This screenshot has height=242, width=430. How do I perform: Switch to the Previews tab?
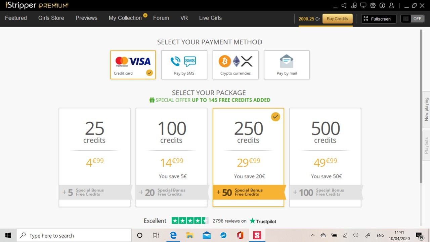86,18
